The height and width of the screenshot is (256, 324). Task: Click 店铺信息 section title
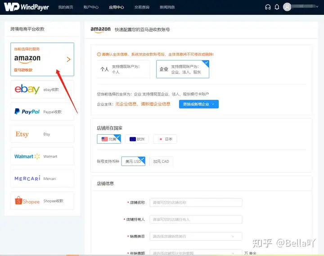pyautogui.click(x=105, y=183)
